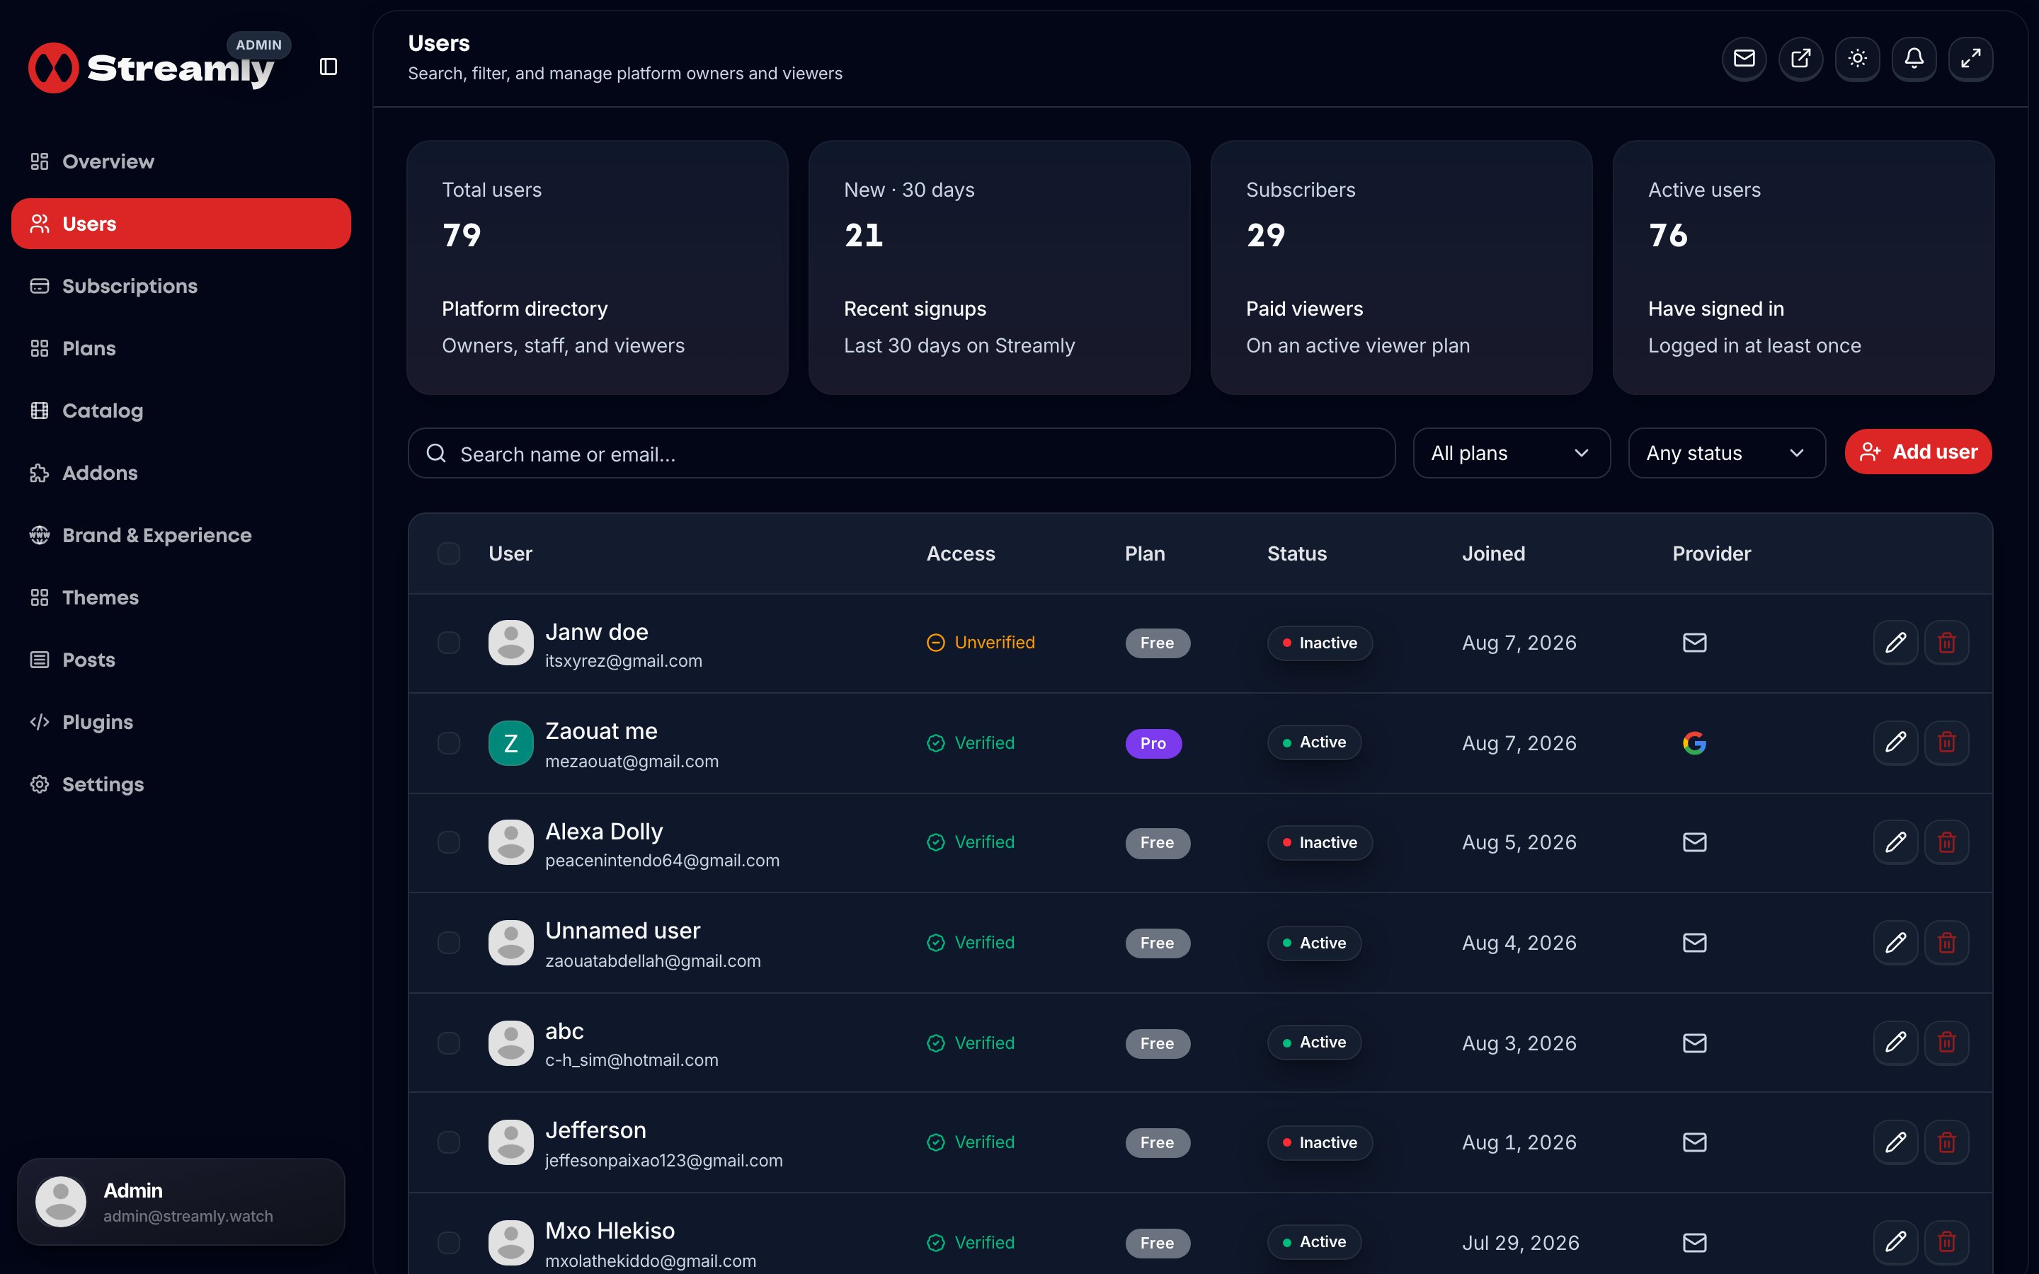Image resolution: width=2039 pixels, height=1274 pixels.
Task: Open Settings in the sidebar
Action: 181,784
